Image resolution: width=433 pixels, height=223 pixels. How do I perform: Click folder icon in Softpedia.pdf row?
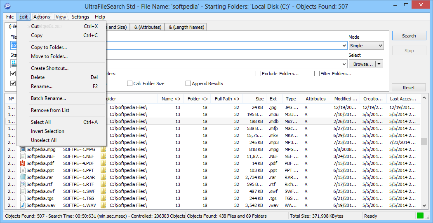[103, 163]
